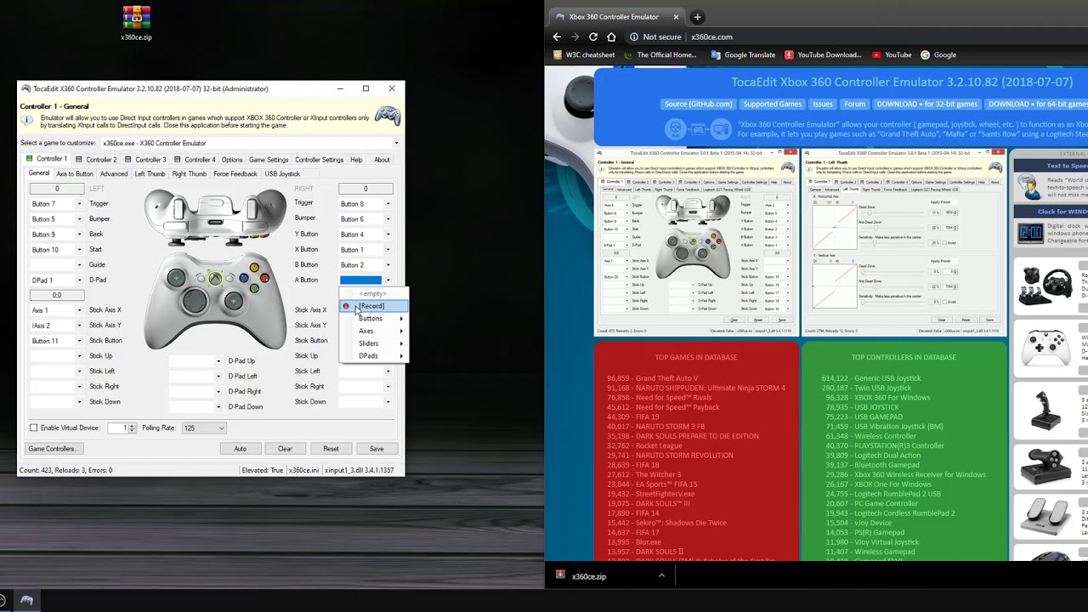
Task: Expand the game selection dropdown
Action: click(x=396, y=143)
